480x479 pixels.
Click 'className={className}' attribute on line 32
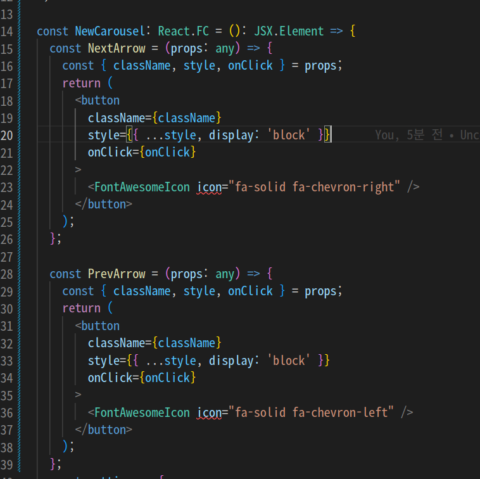tap(155, 343)
